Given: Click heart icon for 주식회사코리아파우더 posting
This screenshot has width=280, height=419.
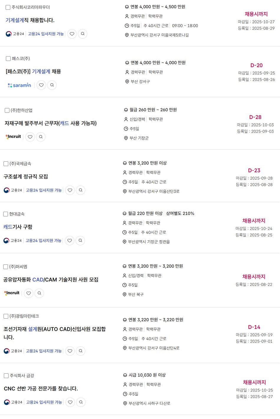Looking at the screenshot, I should pyautogui.click(x=72, y=34).
